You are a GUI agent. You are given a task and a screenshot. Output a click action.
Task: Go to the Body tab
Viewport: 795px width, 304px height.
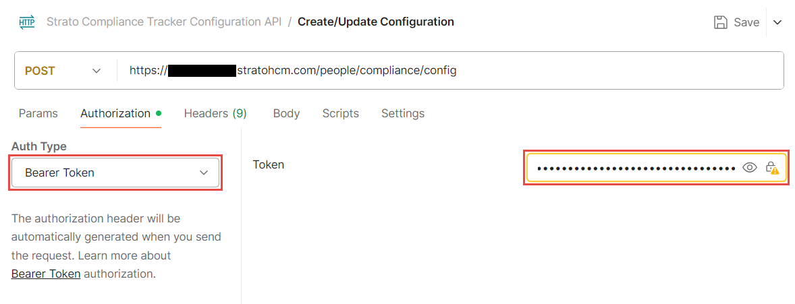(286, 113)
